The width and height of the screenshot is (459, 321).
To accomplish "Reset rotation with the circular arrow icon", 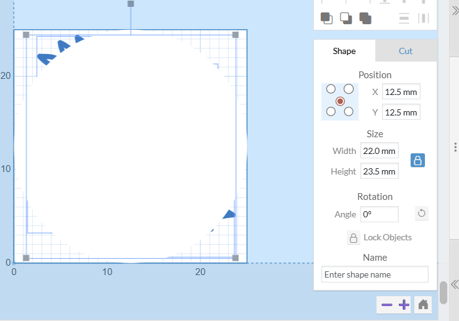I will (x=421, y=214).
